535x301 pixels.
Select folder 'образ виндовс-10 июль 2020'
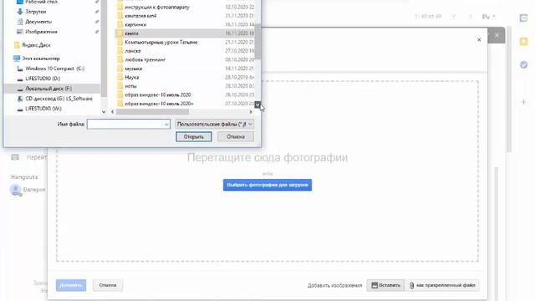click(x=158, y=94)
